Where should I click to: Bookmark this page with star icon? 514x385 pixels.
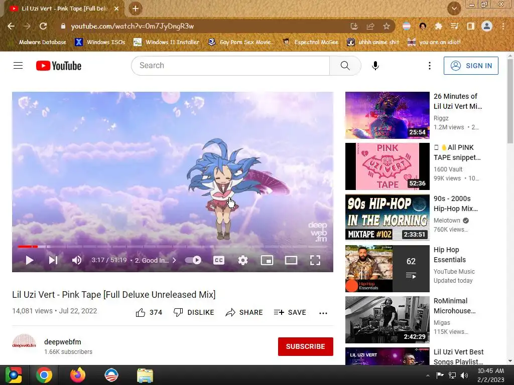click(x=387, y=26)
